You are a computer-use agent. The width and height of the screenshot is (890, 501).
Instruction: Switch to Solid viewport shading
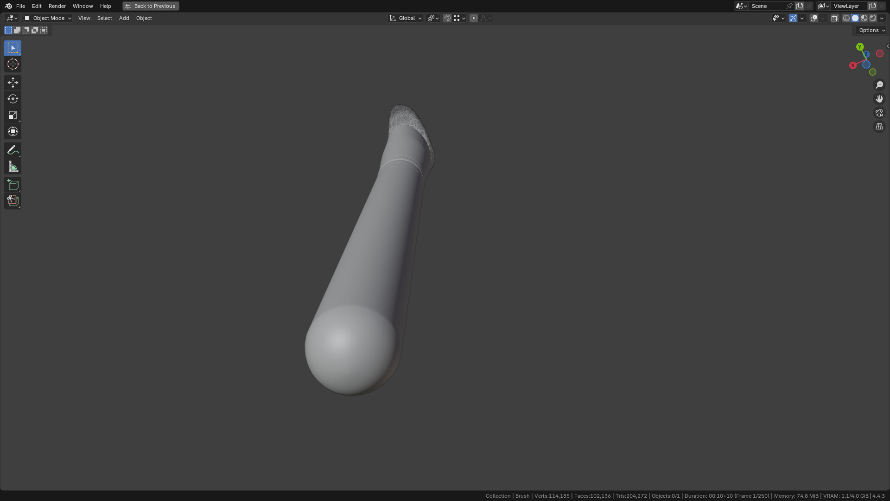pos(855,18)
